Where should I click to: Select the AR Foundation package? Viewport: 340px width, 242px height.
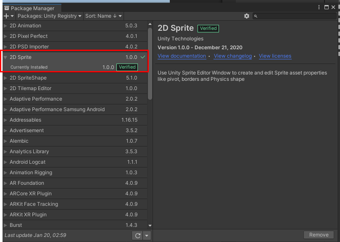click(75, 183)
